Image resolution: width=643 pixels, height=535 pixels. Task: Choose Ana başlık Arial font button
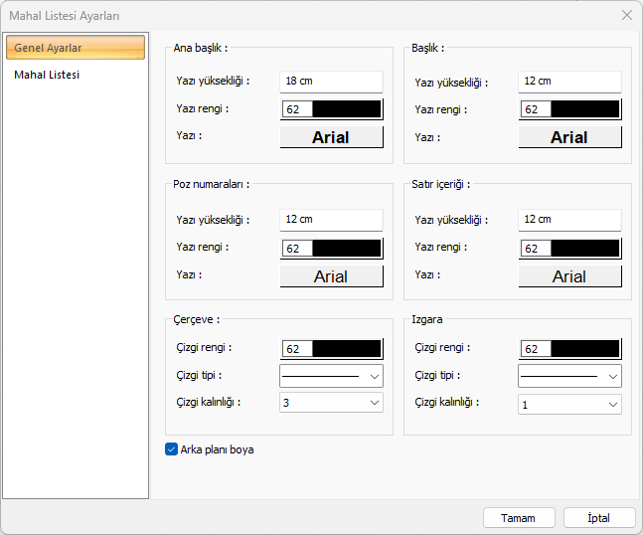tap(331, 137)
